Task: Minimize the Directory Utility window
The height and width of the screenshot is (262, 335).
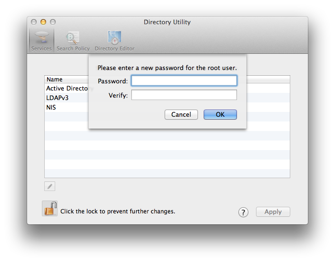Action: tap(43, 22)
